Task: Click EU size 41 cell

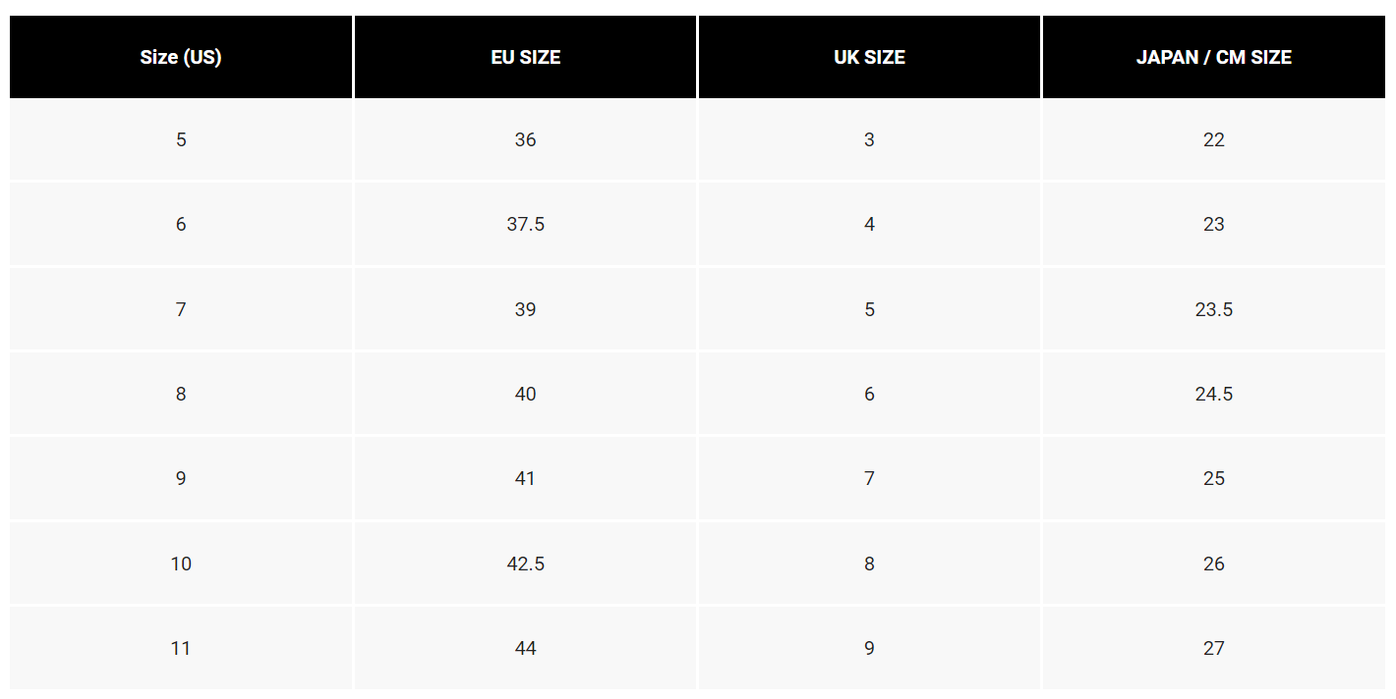Action: (526, 478)
